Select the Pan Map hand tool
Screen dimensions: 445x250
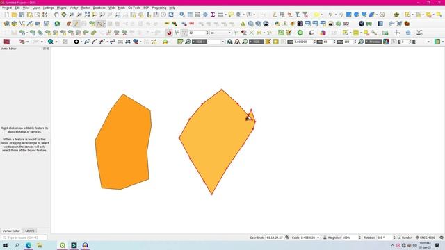[56, 15]
